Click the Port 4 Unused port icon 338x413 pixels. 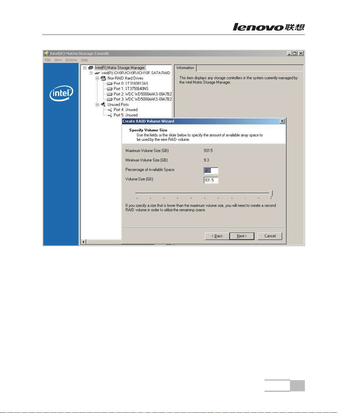pos(109,110)
